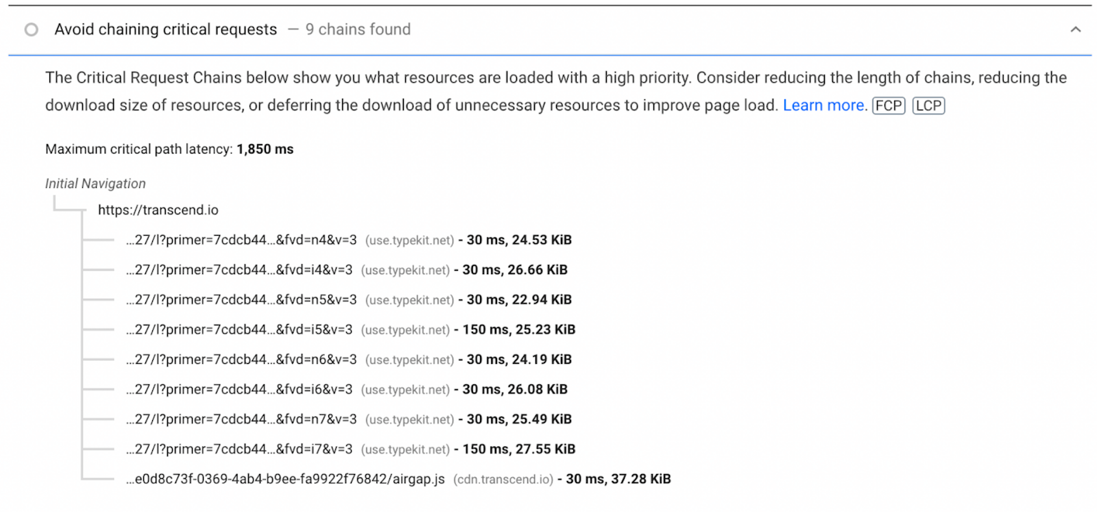Image resolution: width=1097 pixels, height=520 pixels.
Task: Select the fvd=n6 typekit request
Action: (241, 360)
